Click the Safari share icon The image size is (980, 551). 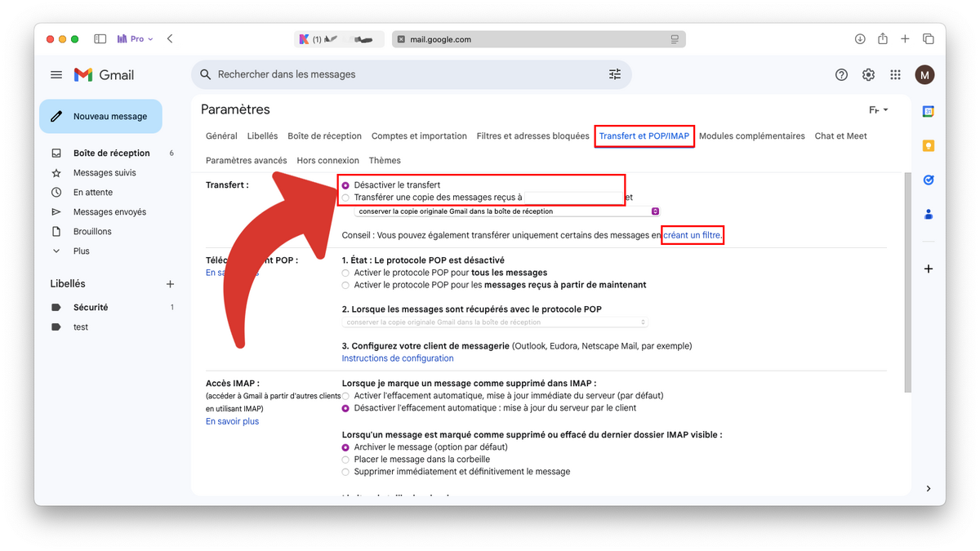coord(883,38)
